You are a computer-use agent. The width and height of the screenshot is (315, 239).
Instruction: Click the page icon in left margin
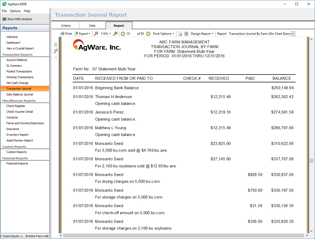pos(56,44)
